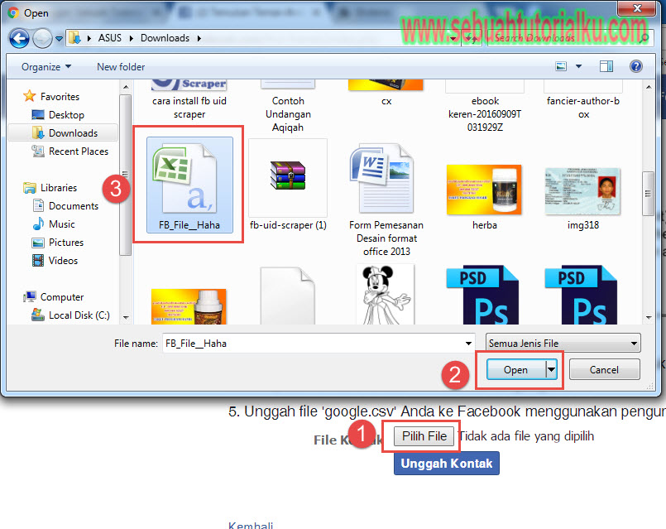Image resolution: width=666 pixels, height=529 pixels.
Task: Select the blank document file icon
Action: click(288, 296)
